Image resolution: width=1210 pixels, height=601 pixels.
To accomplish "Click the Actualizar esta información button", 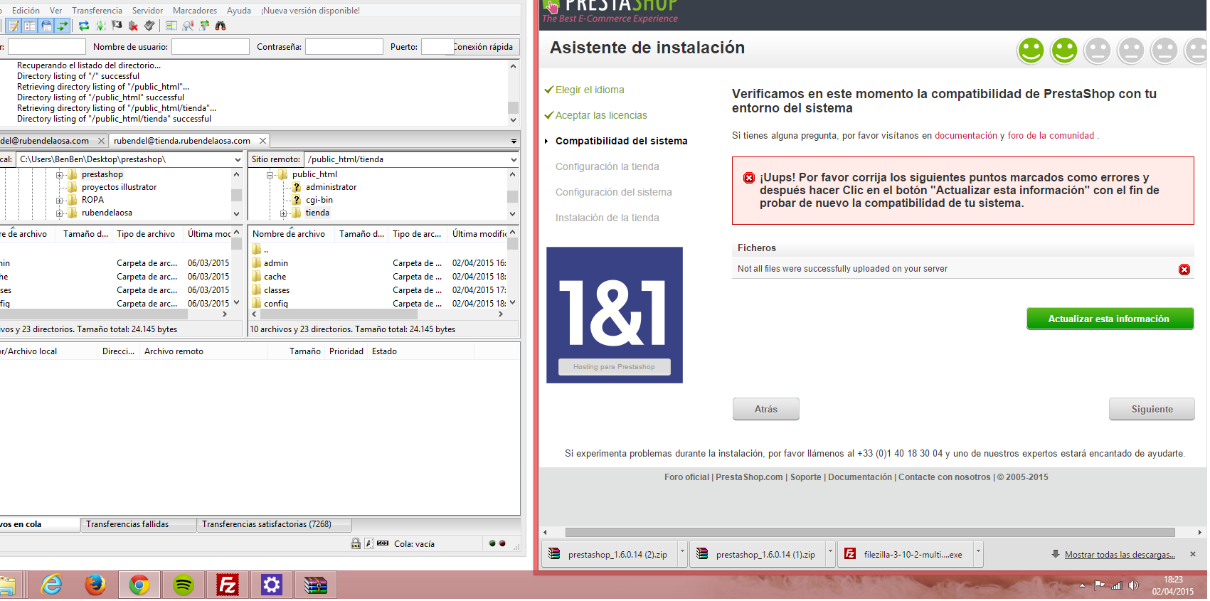I will [1110, 319].
